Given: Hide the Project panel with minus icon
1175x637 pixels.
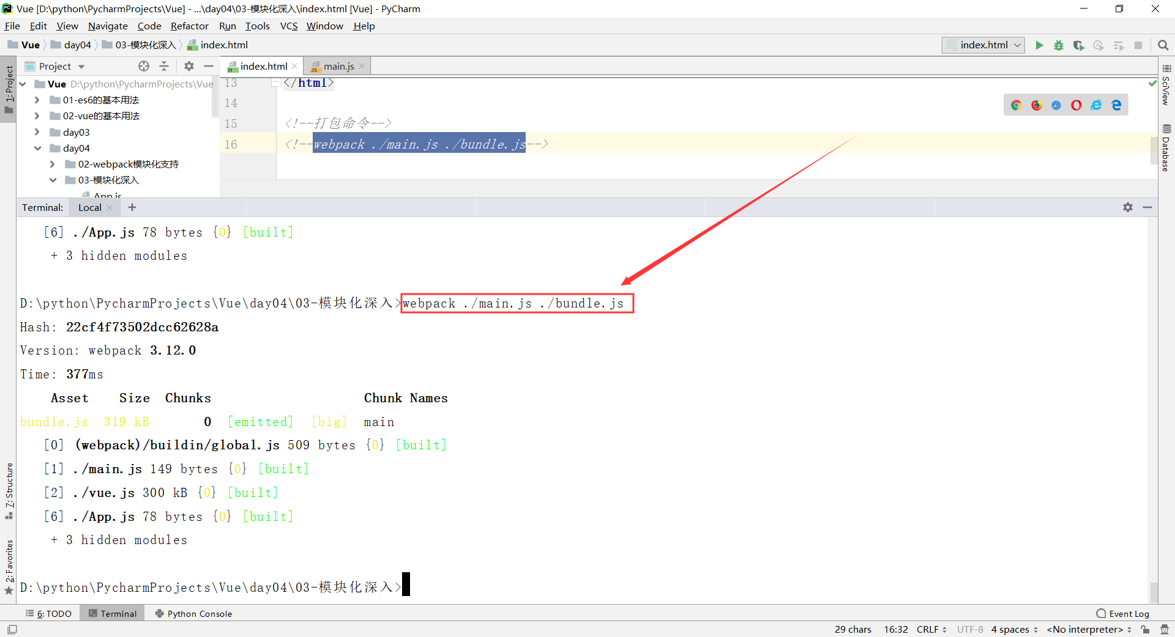Looking at the screenshot, I should (209, 66).
